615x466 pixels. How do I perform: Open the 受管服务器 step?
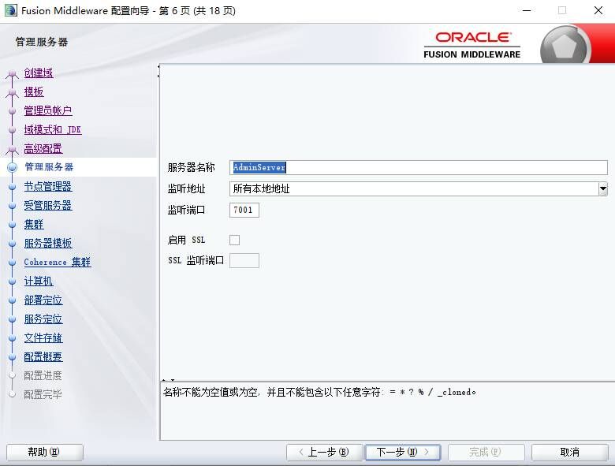48,205
